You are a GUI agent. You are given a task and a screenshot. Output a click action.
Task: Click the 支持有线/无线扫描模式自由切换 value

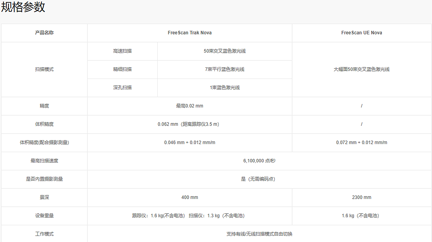coord(259,234)
